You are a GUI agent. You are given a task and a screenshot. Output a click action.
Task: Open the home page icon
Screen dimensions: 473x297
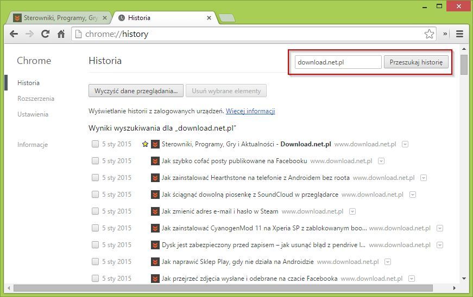(x=61, y=34)
